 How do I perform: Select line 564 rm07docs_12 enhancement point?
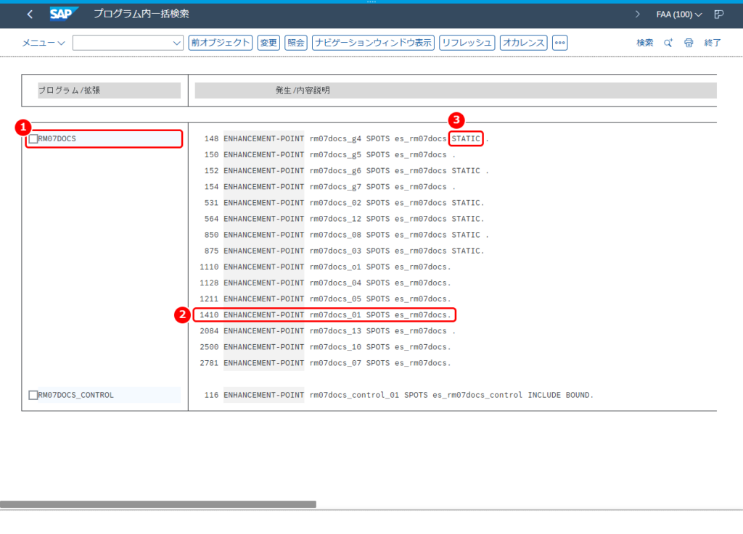click(x=344, y=219)
